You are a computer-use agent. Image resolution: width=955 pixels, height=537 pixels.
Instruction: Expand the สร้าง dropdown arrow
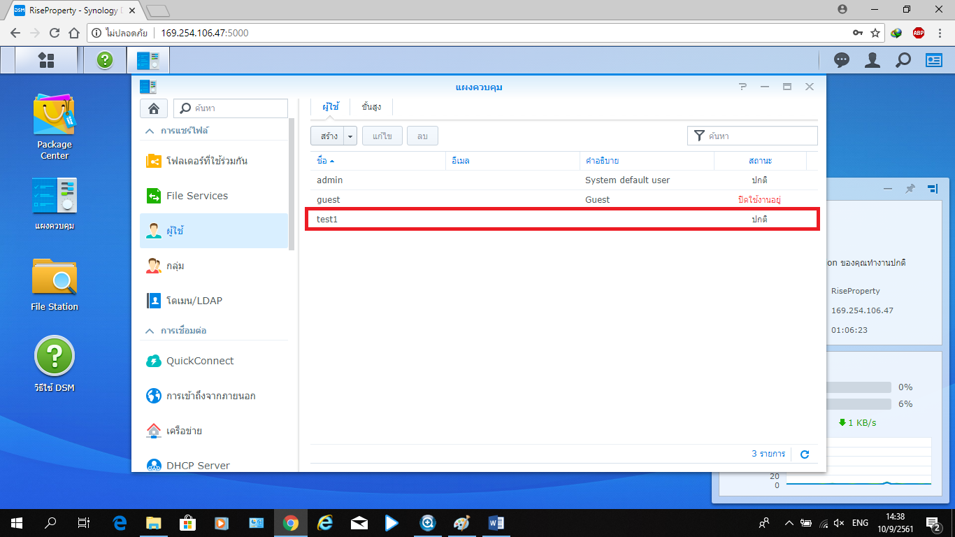coord(351,136)
